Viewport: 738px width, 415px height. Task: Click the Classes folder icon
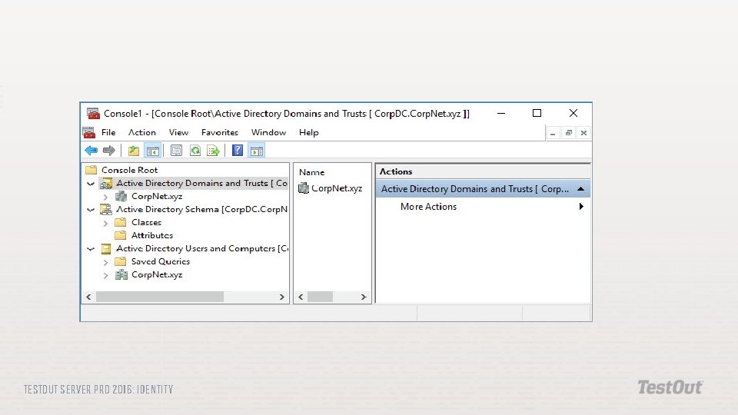121,222
